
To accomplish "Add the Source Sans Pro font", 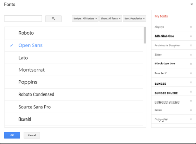I will [x=74, y=107].
